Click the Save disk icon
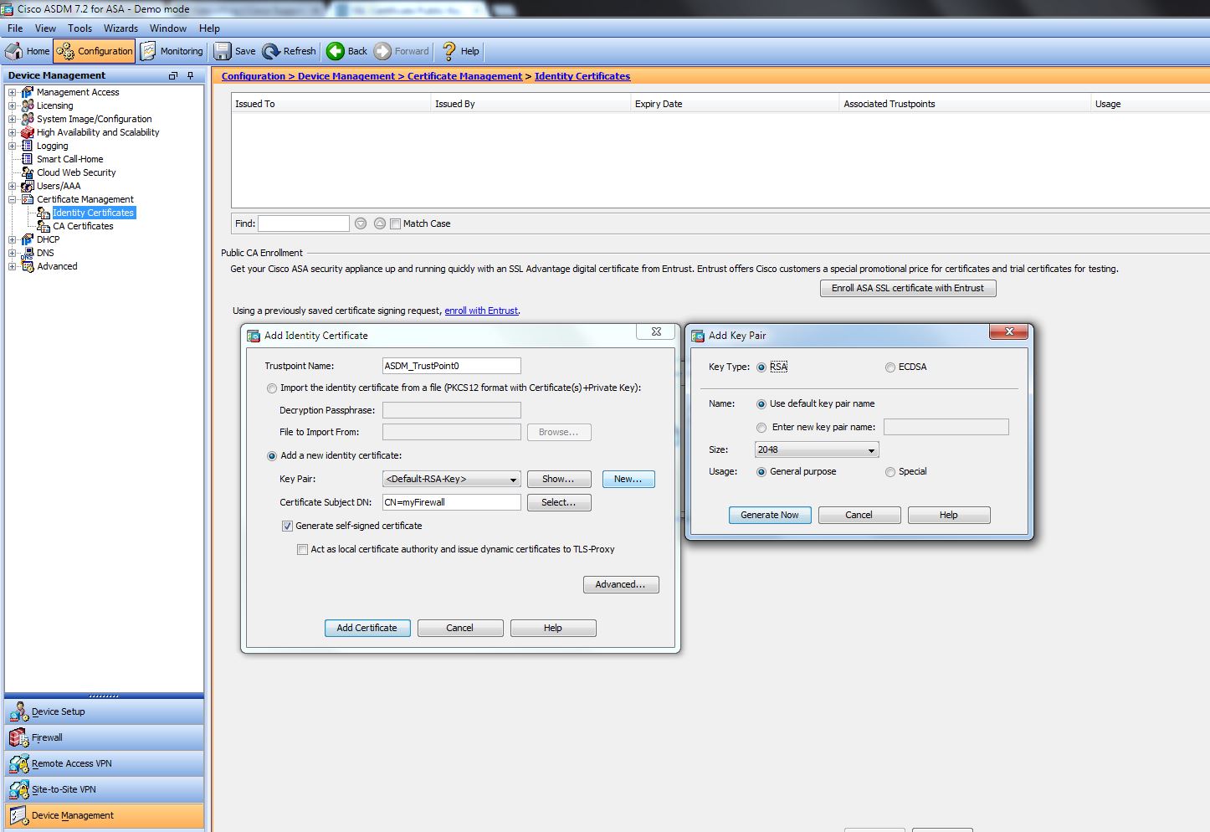 tap(223, 51)
